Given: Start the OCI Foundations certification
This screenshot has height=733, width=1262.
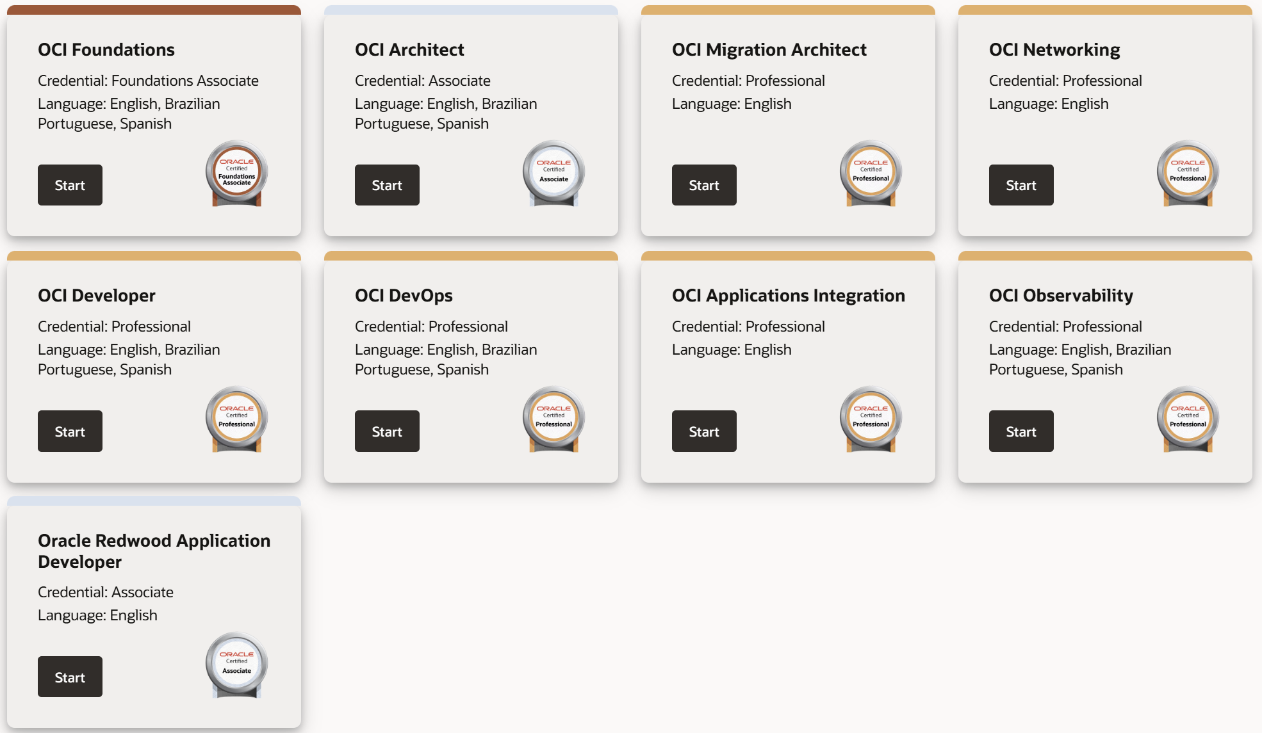Looking at the screenshot, I should (70, 185).
